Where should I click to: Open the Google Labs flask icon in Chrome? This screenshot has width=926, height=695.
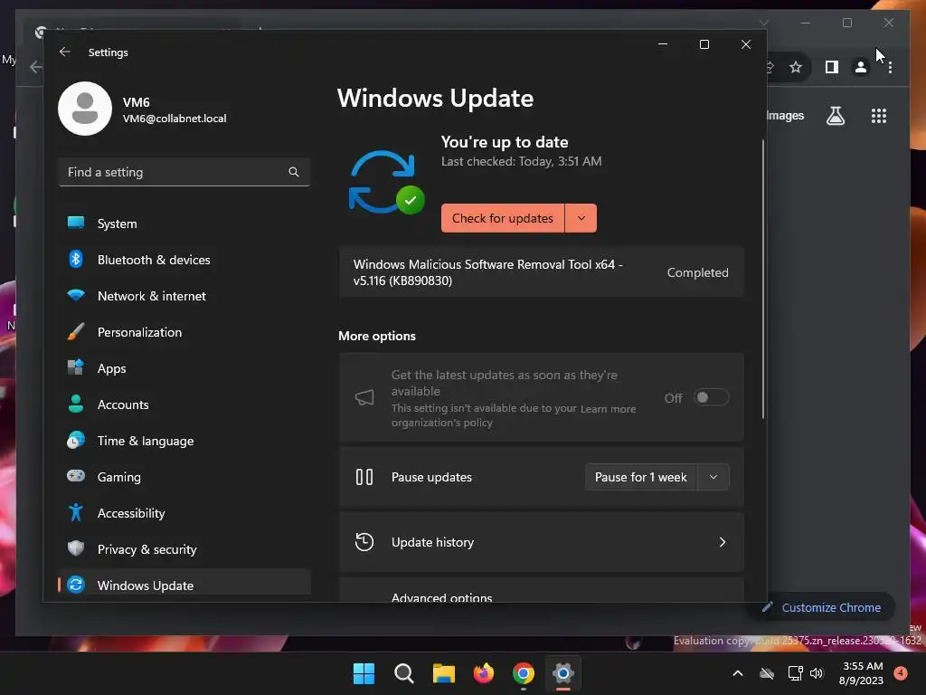click(x=835, y=116)
